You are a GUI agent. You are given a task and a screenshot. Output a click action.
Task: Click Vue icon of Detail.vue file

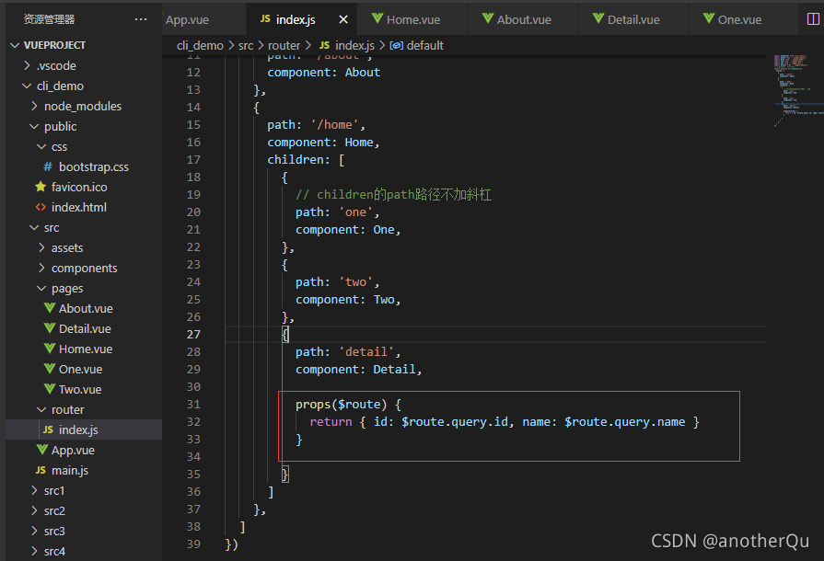point(50,328)
